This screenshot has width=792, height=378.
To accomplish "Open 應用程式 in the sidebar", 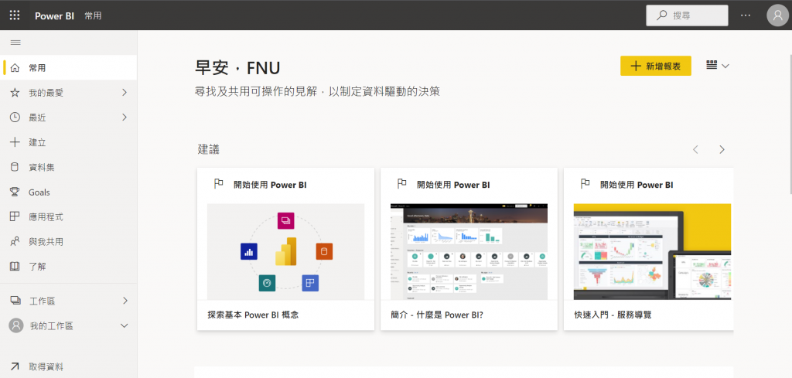I will click(69, 216).
